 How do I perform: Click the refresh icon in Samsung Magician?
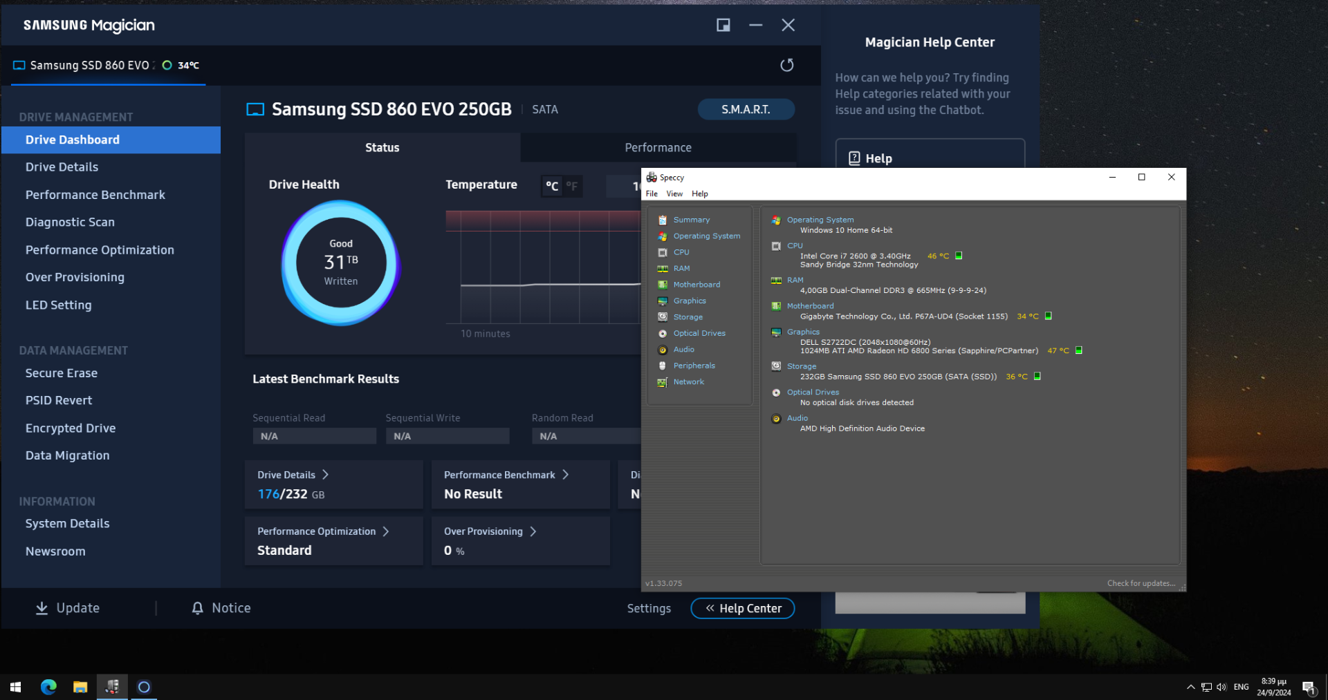786,65
